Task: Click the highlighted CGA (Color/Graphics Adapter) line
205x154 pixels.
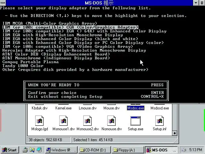Action: click(x=70, y=27)
